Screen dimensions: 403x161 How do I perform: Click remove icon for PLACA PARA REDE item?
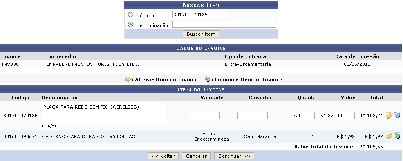click(397, 115)
